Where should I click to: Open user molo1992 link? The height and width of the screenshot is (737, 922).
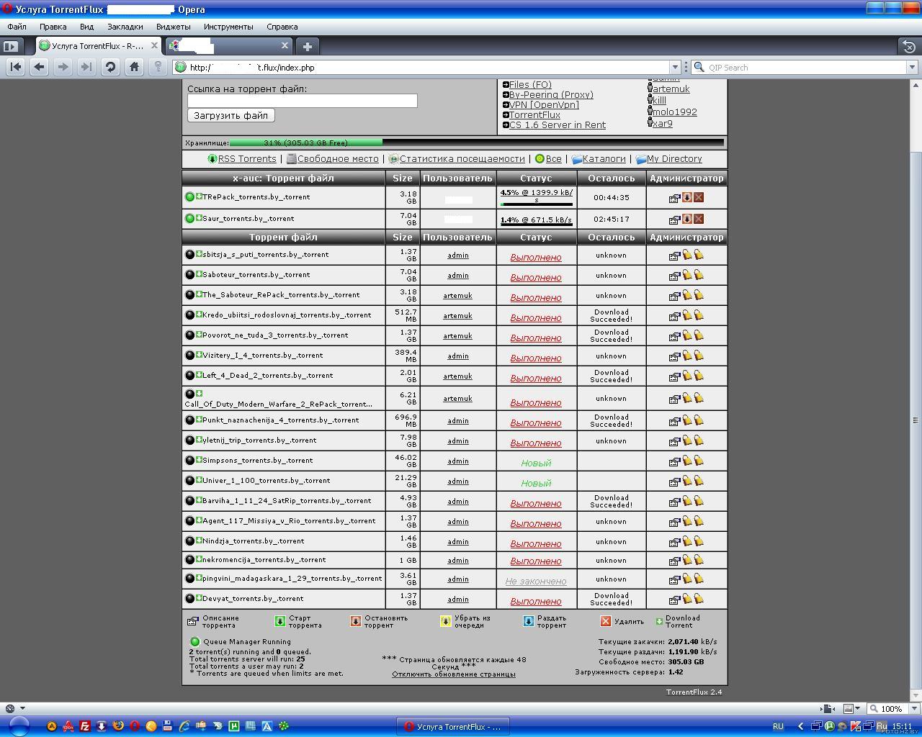[x=675, y=112]
